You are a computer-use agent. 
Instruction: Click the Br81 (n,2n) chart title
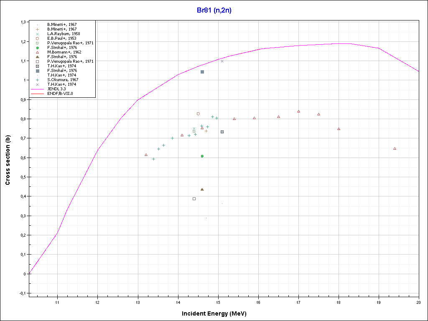pos(214,10)
